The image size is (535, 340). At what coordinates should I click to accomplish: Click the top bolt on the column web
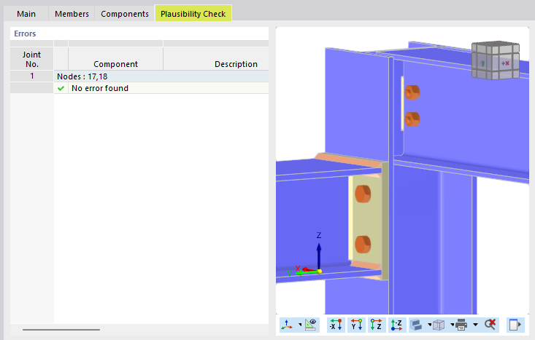pyautogui.click(x=412, y=92)
